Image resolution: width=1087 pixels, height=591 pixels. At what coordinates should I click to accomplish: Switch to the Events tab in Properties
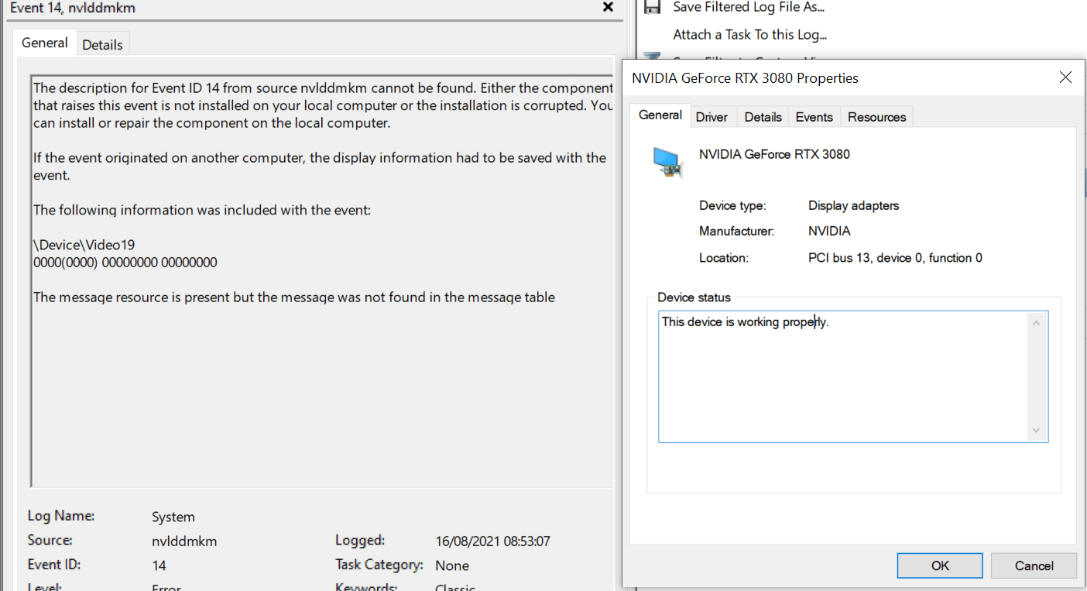tap(814, 117)
